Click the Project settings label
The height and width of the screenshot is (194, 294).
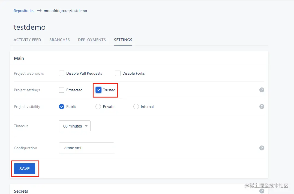(x=27, y=90)
